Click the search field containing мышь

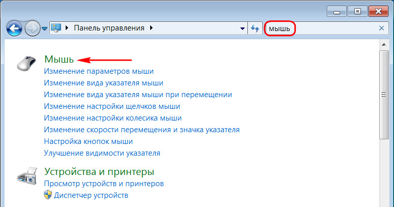(x=326, y=28)
